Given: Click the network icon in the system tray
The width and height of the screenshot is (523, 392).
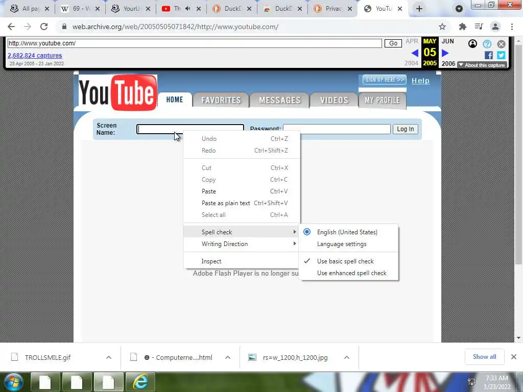Looking at the screenshot, I should pos(471,382).
